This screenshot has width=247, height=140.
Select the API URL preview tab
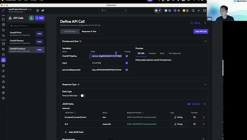(x=141, y=53)
